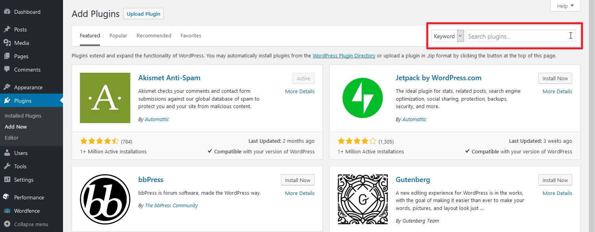The height and width of the screenshot is (232, 595).
Task: Click the Comments speech bubble icon
Action: coord(7,70)
